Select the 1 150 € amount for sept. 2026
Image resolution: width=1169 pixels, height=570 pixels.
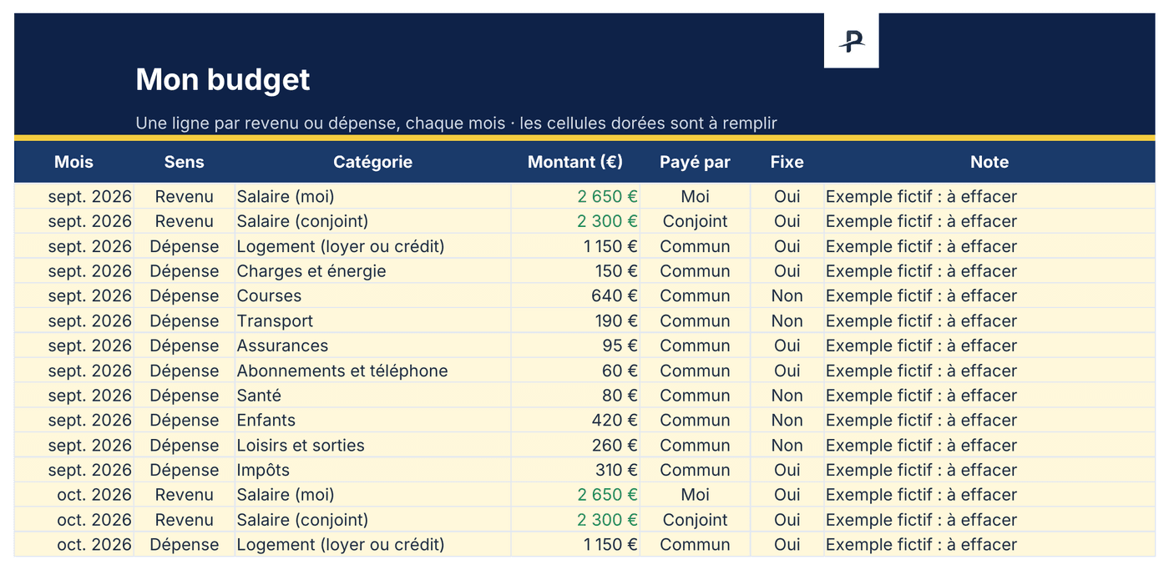coord(575,246)
